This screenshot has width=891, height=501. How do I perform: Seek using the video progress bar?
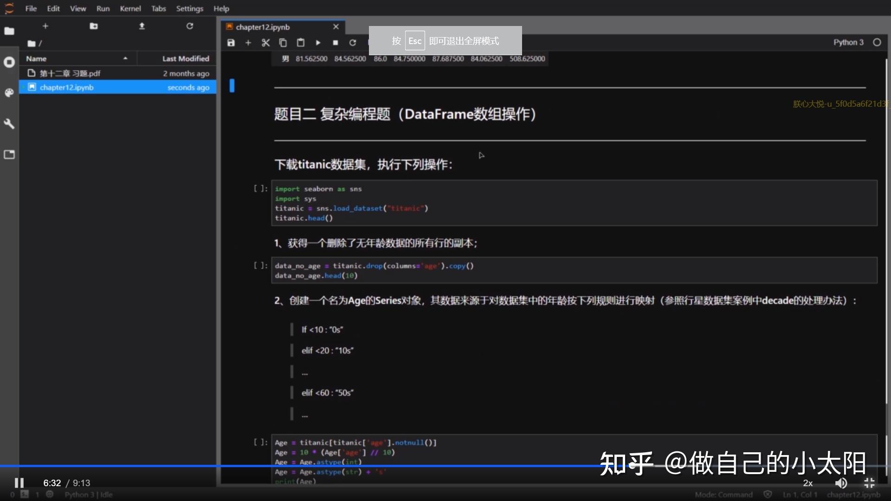click(445, 466)
